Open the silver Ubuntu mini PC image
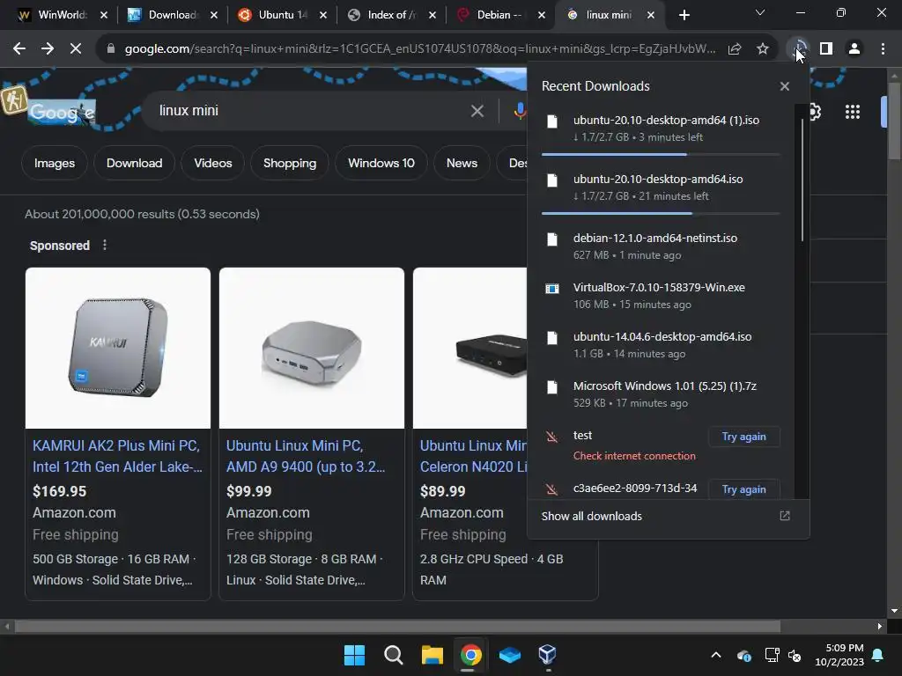902x676 pixels. click(x=312, y=348)
